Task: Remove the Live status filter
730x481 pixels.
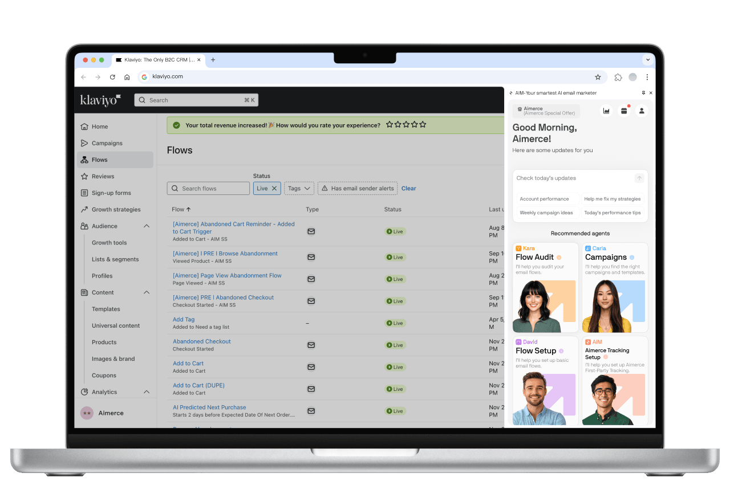Action: tap(274, 188)
